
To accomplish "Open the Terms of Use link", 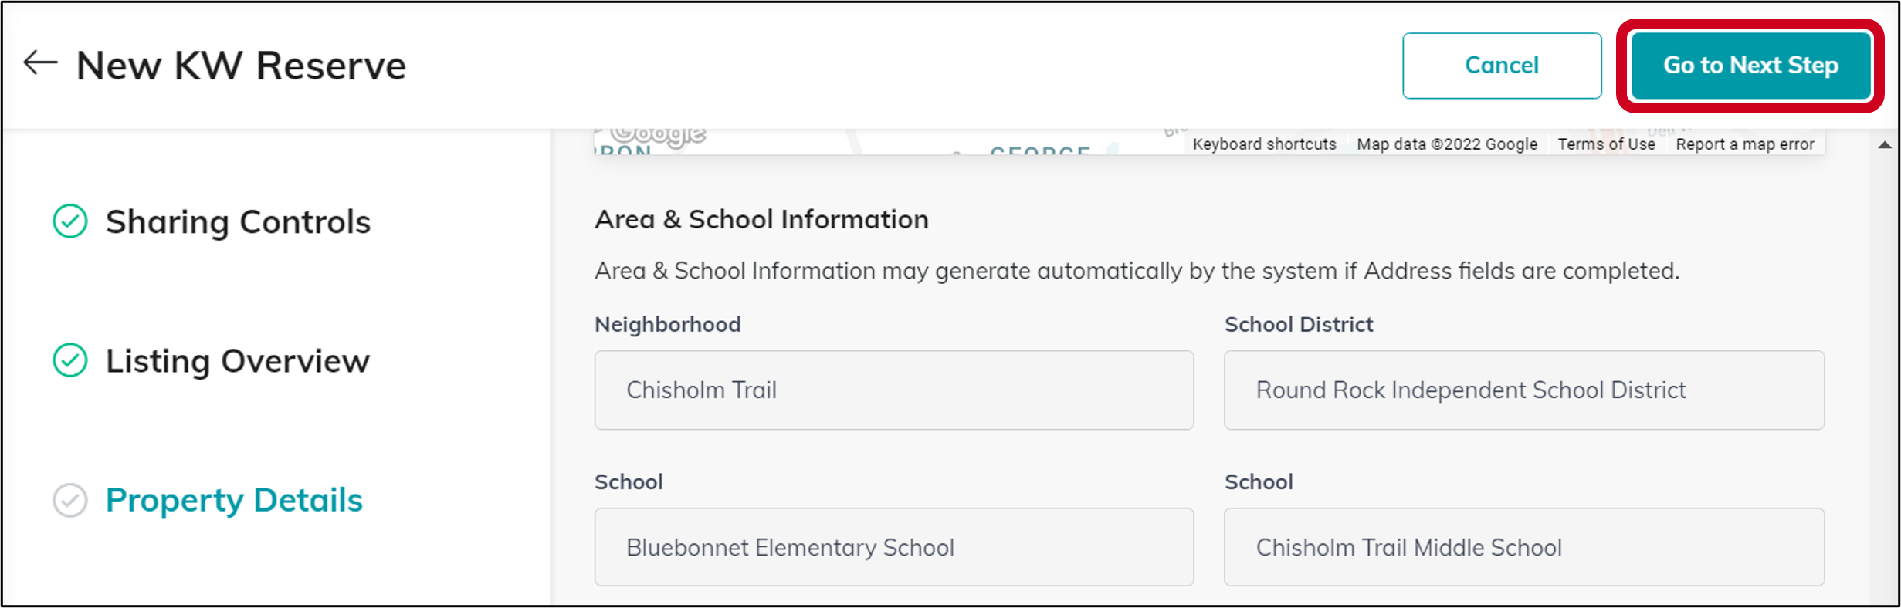I will tap(1606, 144).
